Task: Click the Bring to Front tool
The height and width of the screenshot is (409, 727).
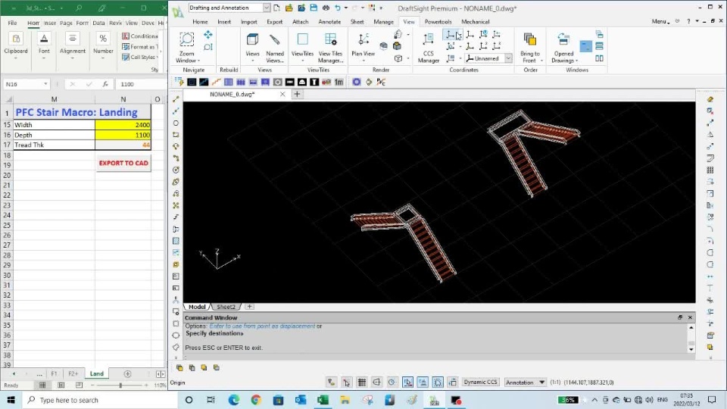Action: coord(529,47)
